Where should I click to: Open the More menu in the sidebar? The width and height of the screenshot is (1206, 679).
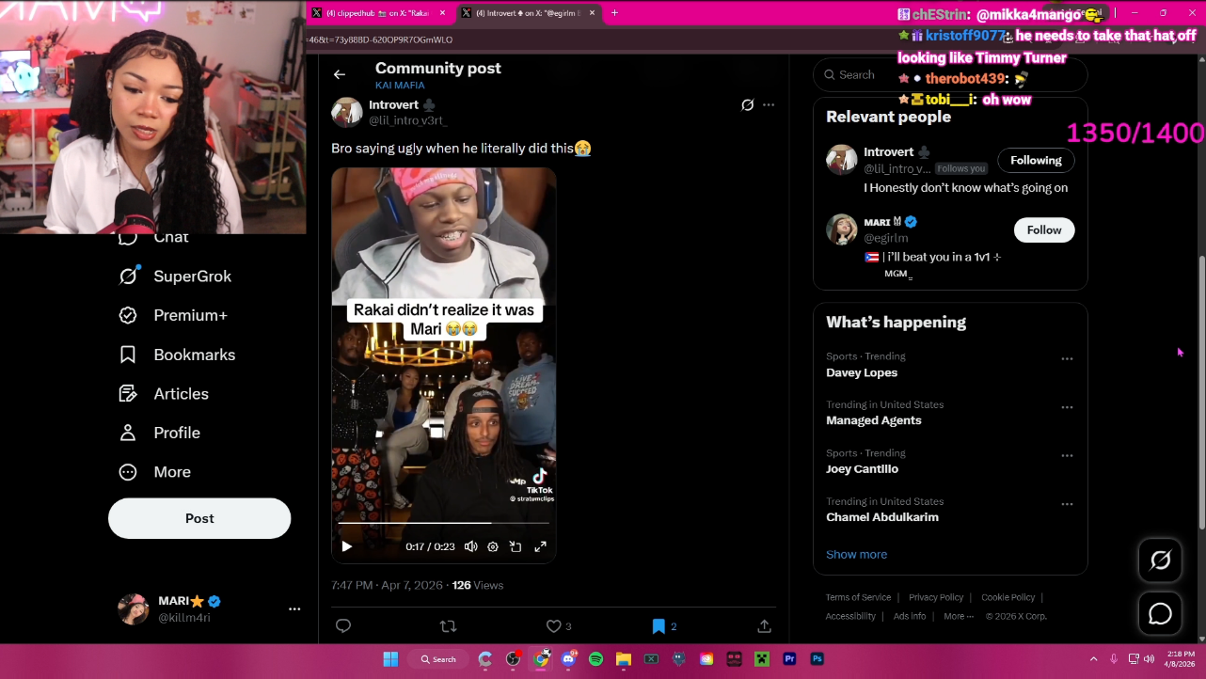(x=154, y=472)
